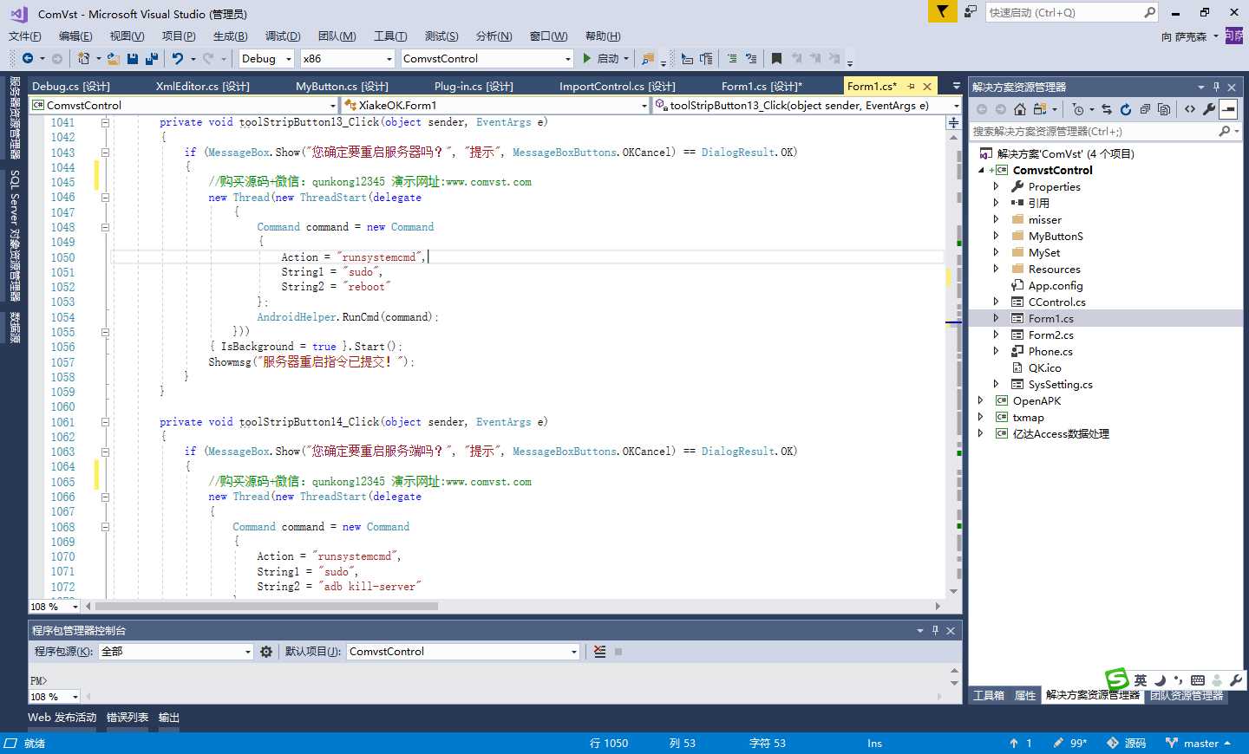Collapse code outline at line 1061

tap(105, 422)
